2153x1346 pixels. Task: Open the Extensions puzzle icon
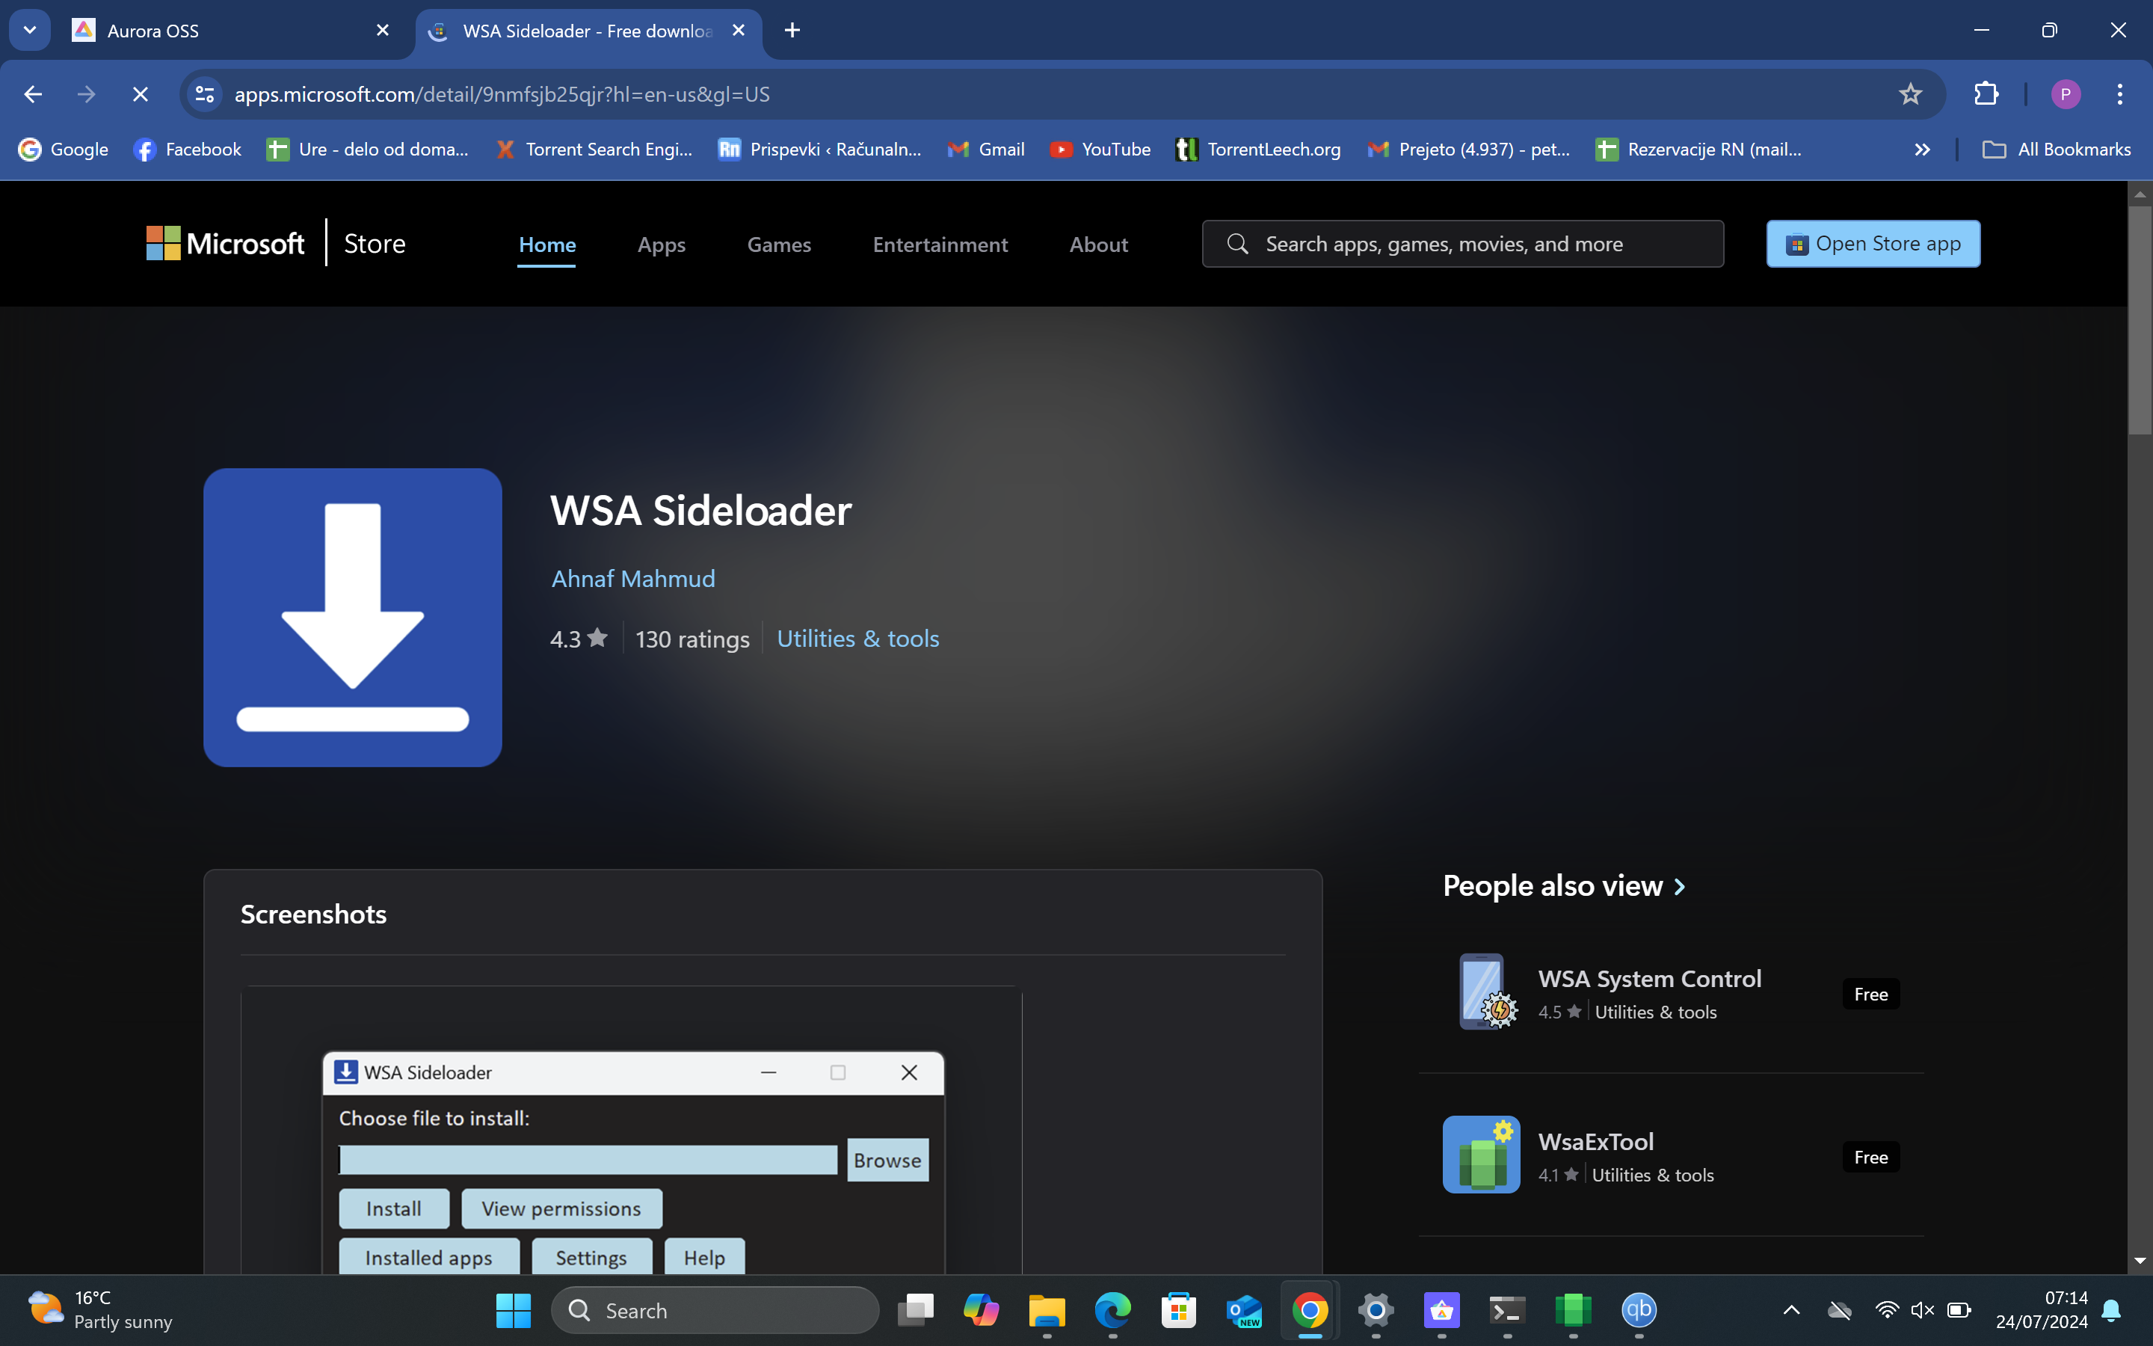click(x=1986, y=94)
